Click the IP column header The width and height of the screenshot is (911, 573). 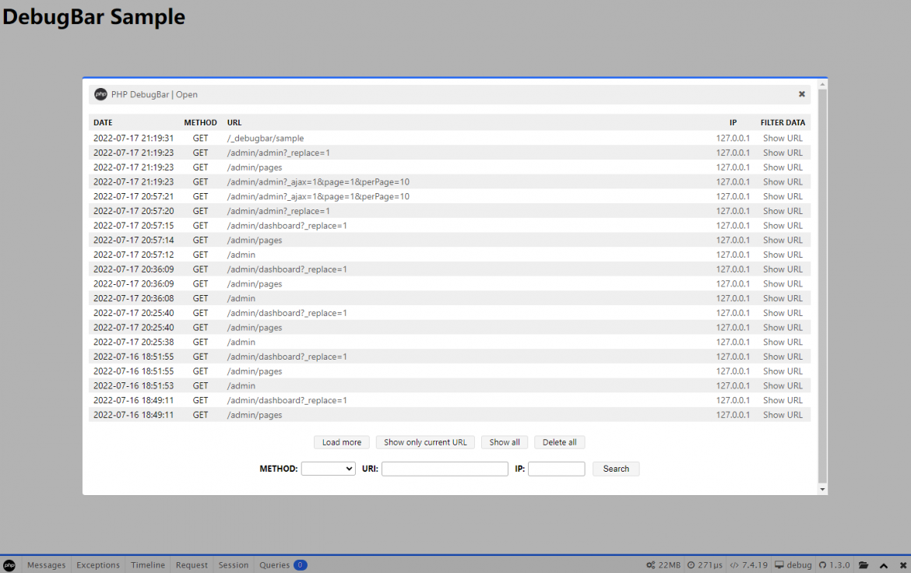coord(733,123)
